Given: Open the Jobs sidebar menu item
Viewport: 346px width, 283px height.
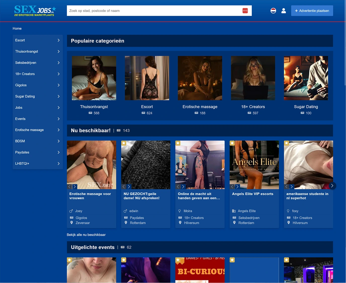Looking at the screenshot, I should pos(38,107).
